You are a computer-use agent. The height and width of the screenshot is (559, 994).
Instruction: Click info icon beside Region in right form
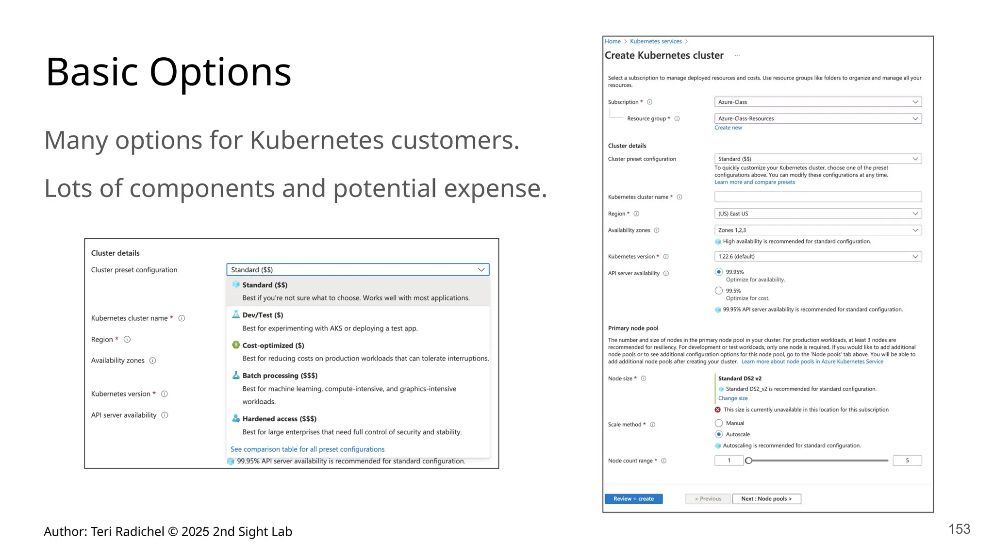point(636,214)
